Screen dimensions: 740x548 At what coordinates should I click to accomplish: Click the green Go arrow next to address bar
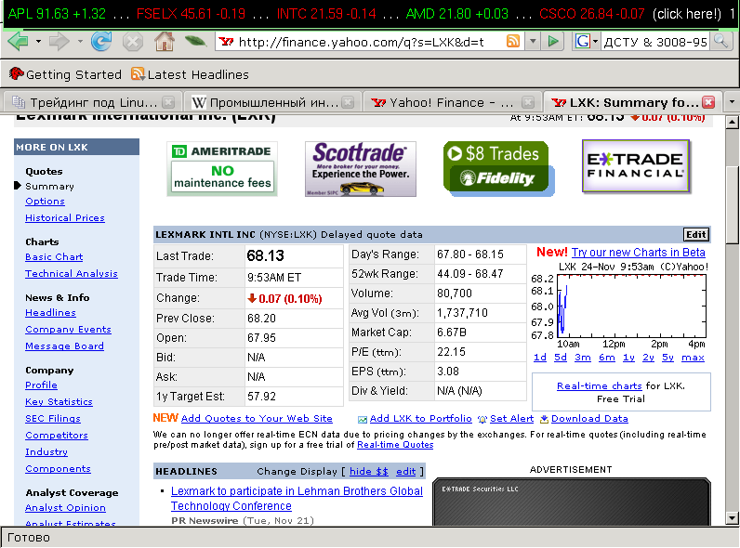(553, 42)
